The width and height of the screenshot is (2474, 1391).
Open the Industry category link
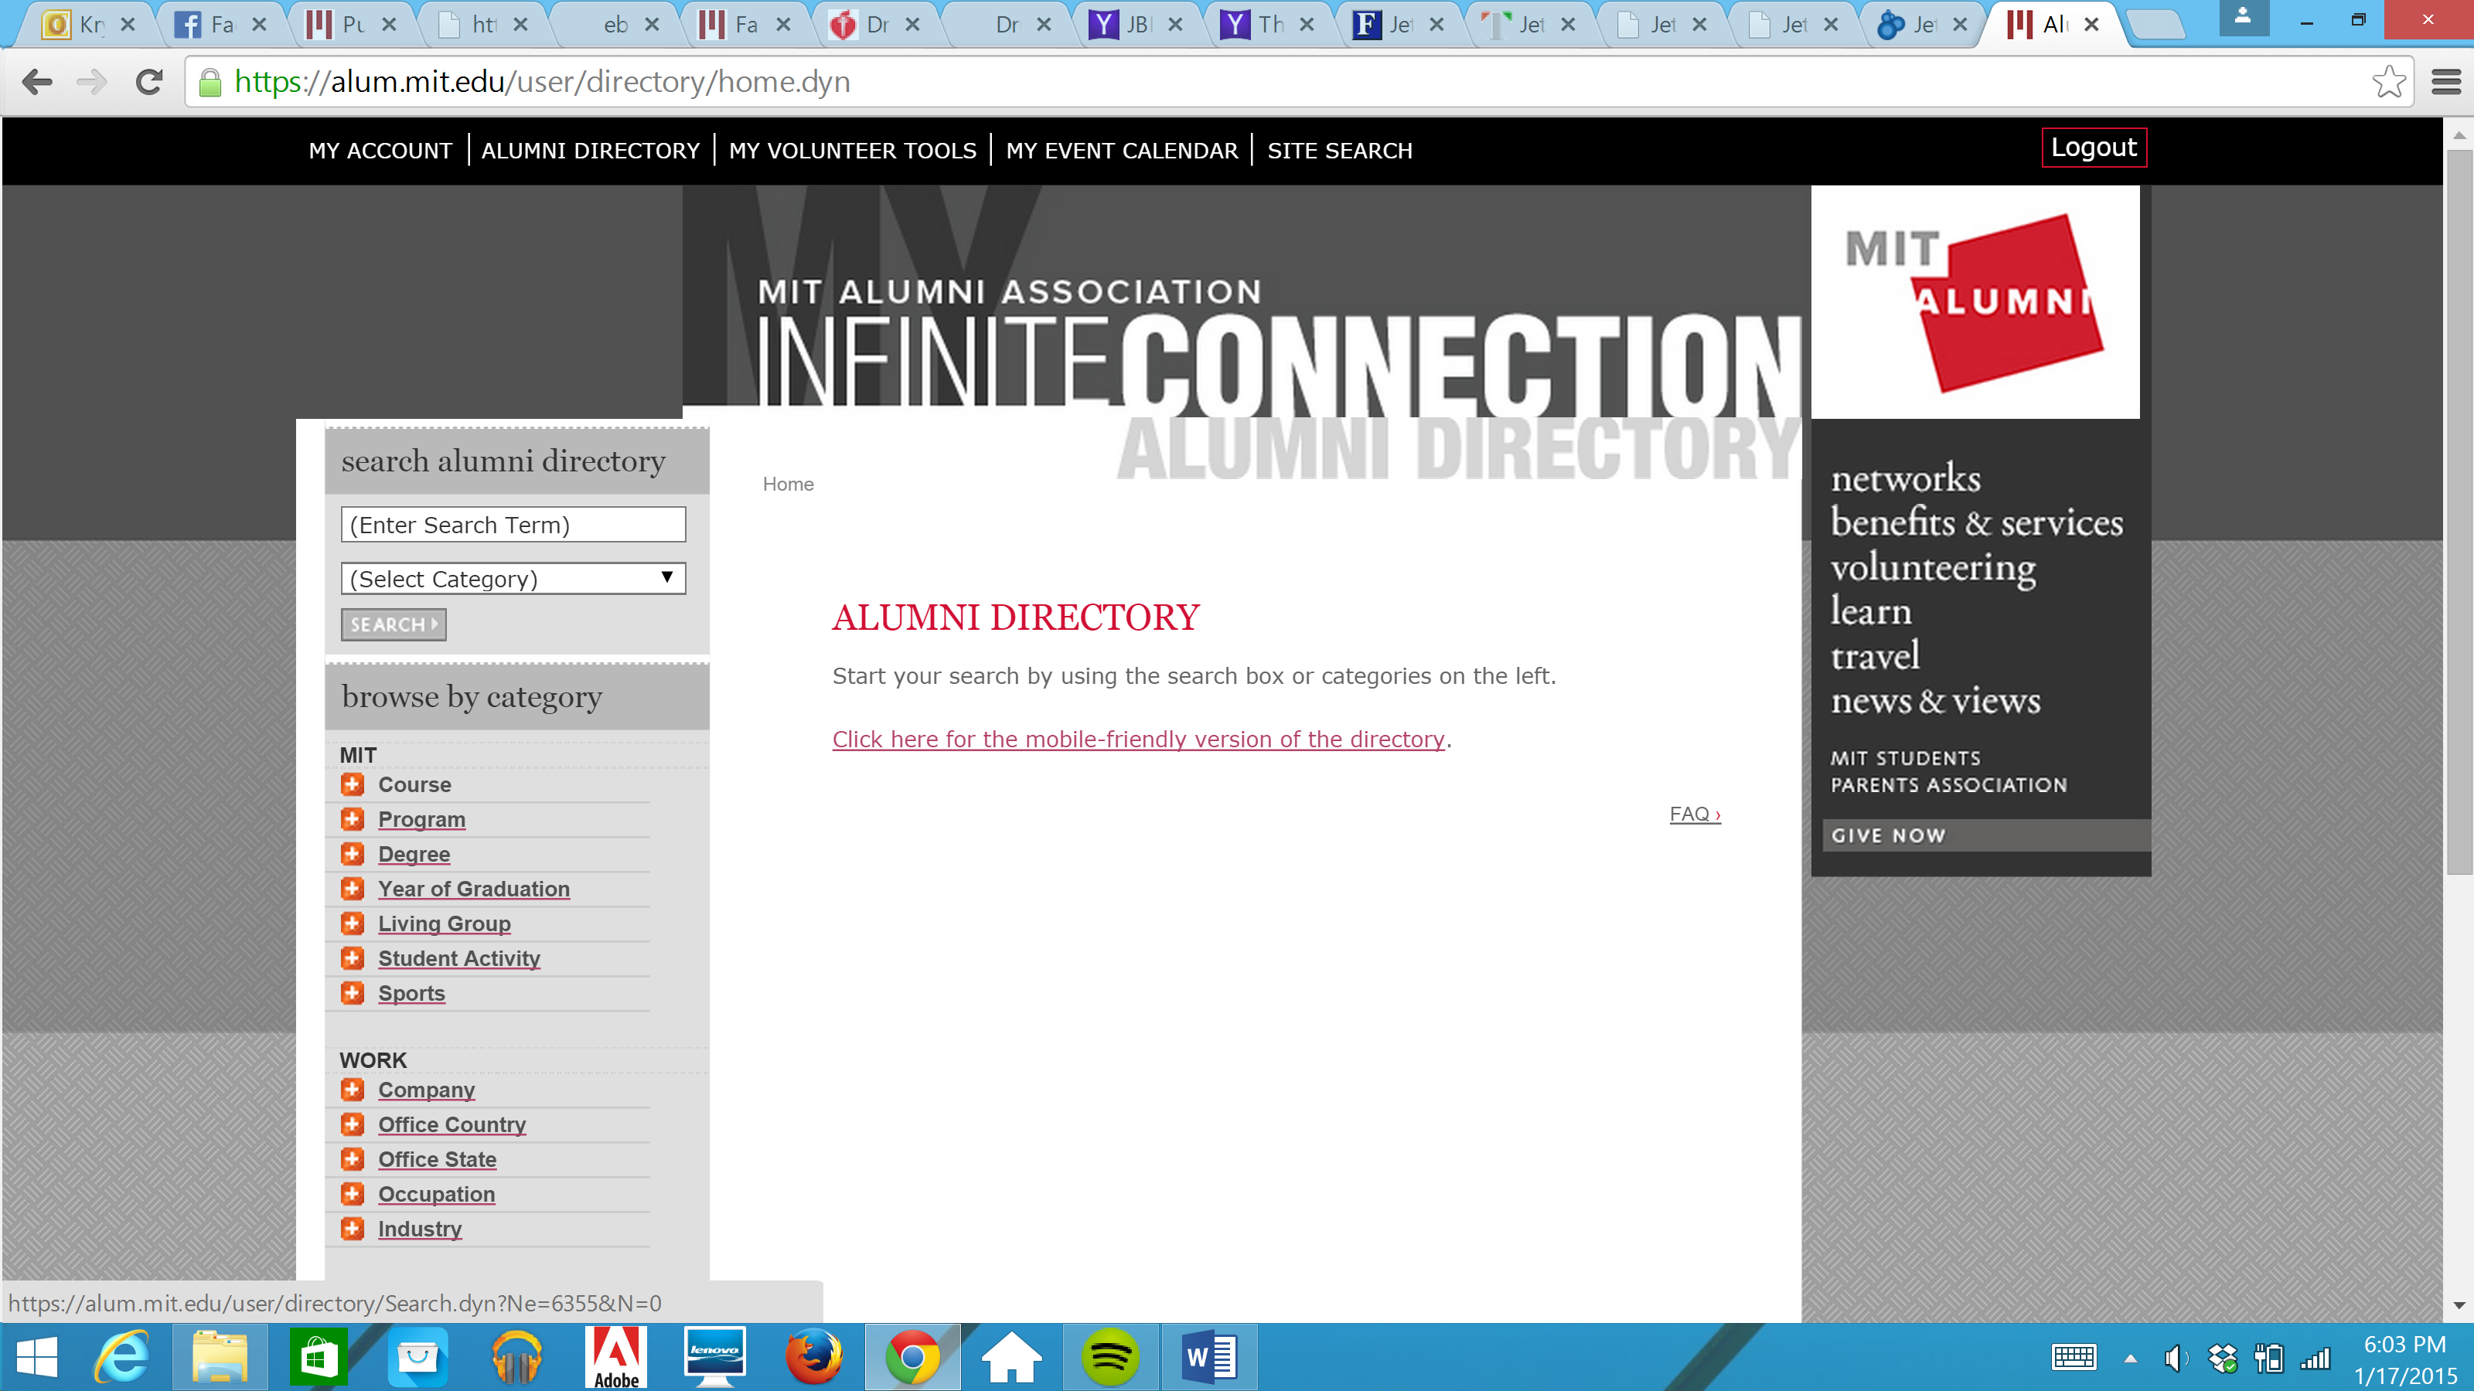coord(420,1228)
